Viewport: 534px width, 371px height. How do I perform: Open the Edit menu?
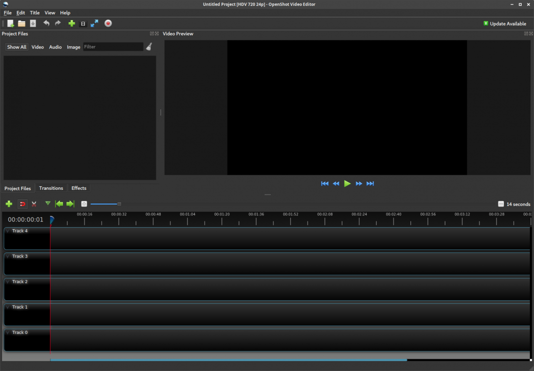click(20, 12)
